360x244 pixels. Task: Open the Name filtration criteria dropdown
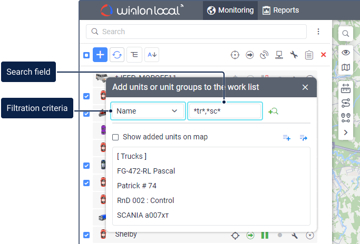(148, 111)
